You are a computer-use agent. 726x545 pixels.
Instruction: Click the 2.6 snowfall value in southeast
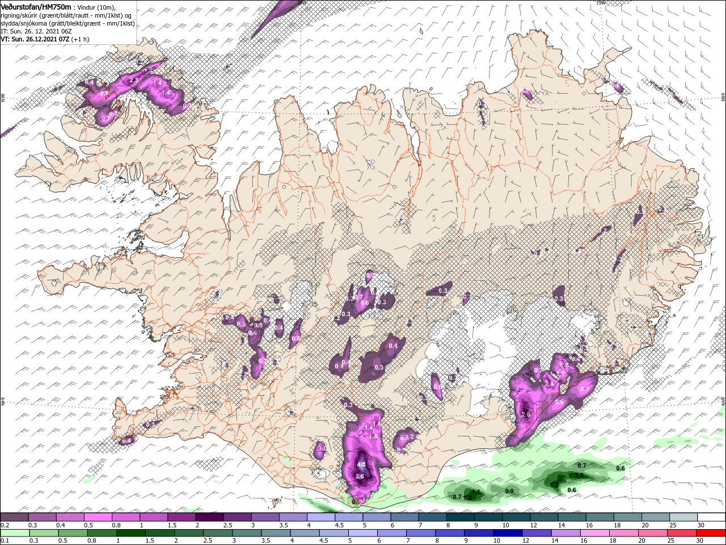point(526,414)
